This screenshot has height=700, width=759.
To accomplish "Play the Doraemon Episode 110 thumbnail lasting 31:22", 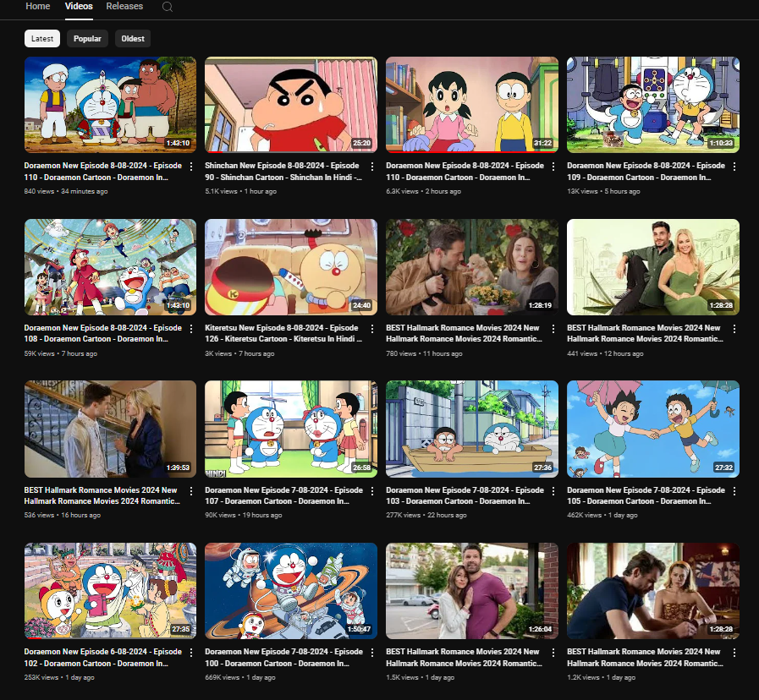I will tap(472, 105).
